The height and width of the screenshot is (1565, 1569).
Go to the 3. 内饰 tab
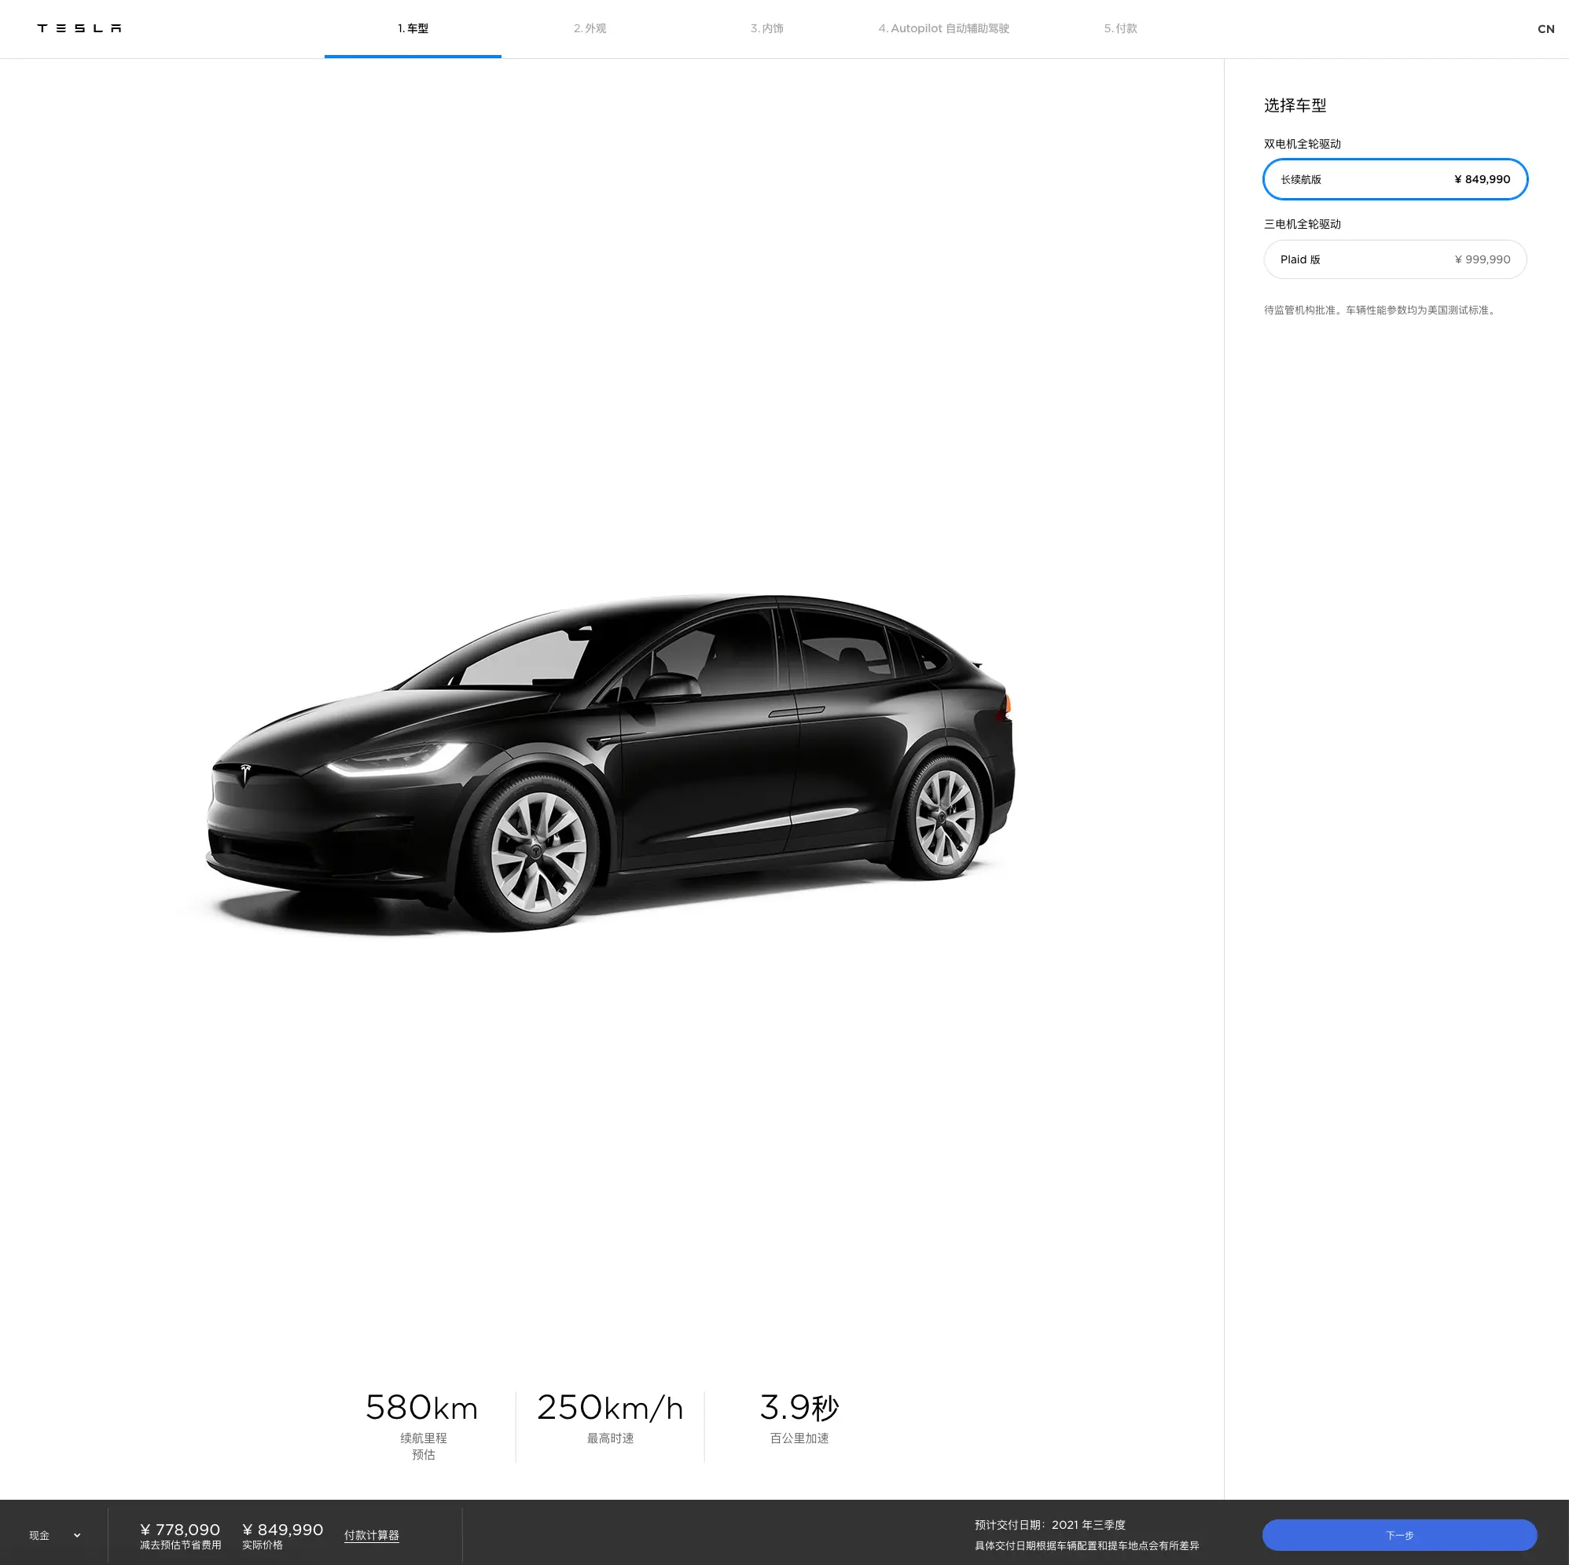point(766,28)
